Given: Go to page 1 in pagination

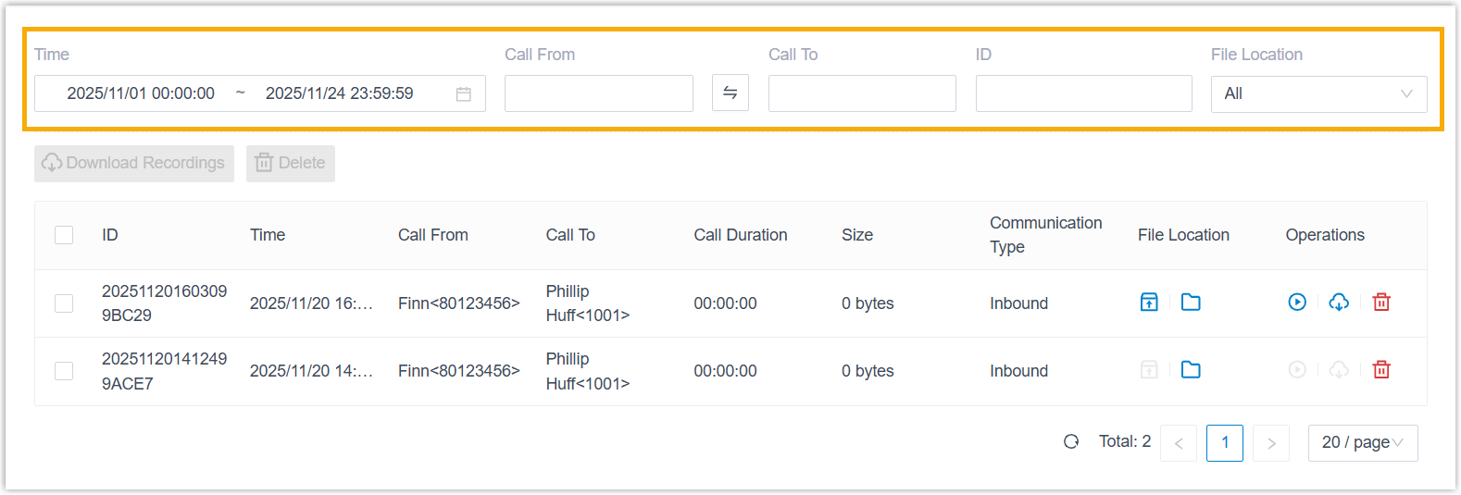Looking at the screenshot, I should tap(1225, 443).
